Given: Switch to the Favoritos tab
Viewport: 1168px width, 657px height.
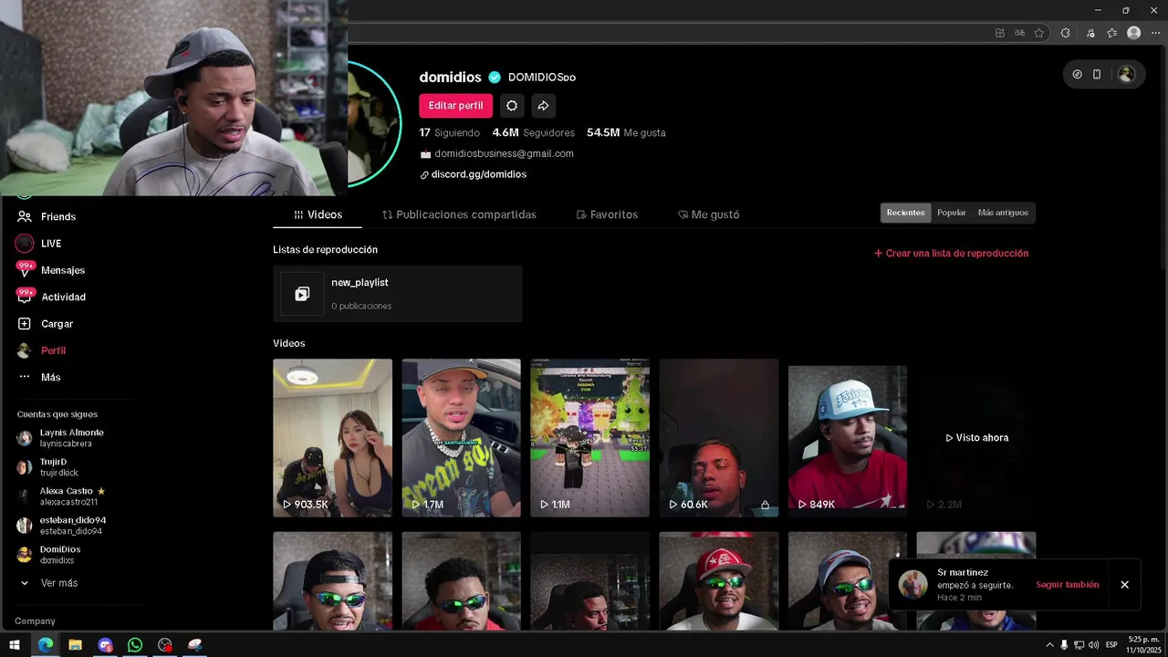Looking at the screenshot, I should click(607, 214).
